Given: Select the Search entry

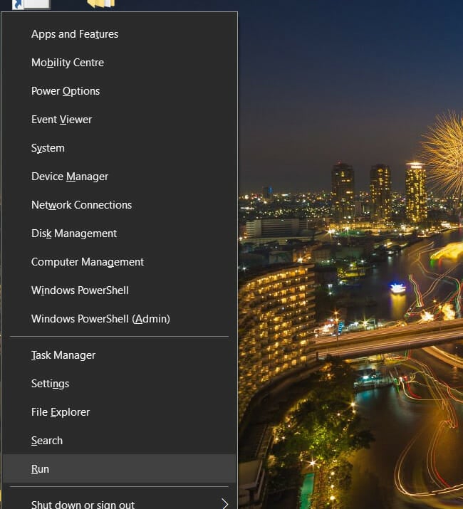Looking at the screenshot, I should (119, 441).
